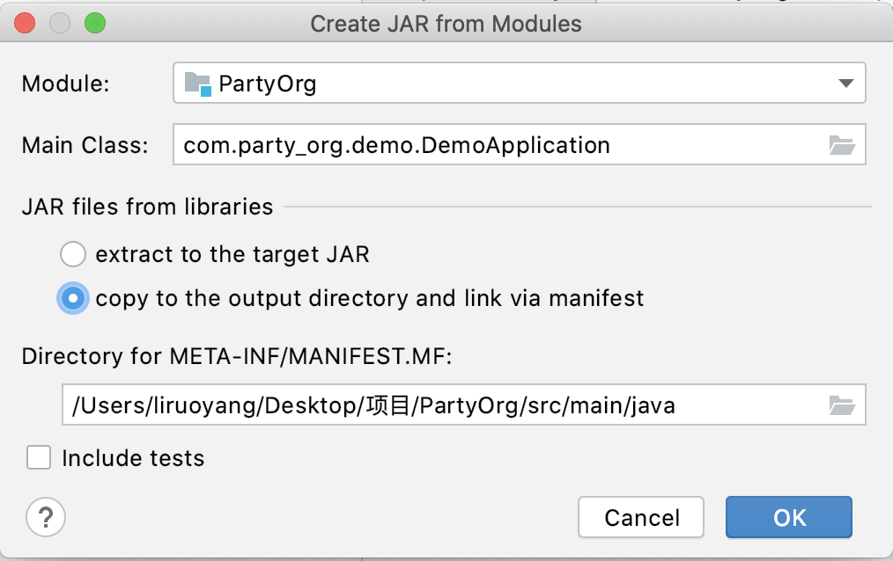Browse for the MANIFEST.MF directory via folder icon
Viewport: 893px width, 561px height.
click(842, 404)
